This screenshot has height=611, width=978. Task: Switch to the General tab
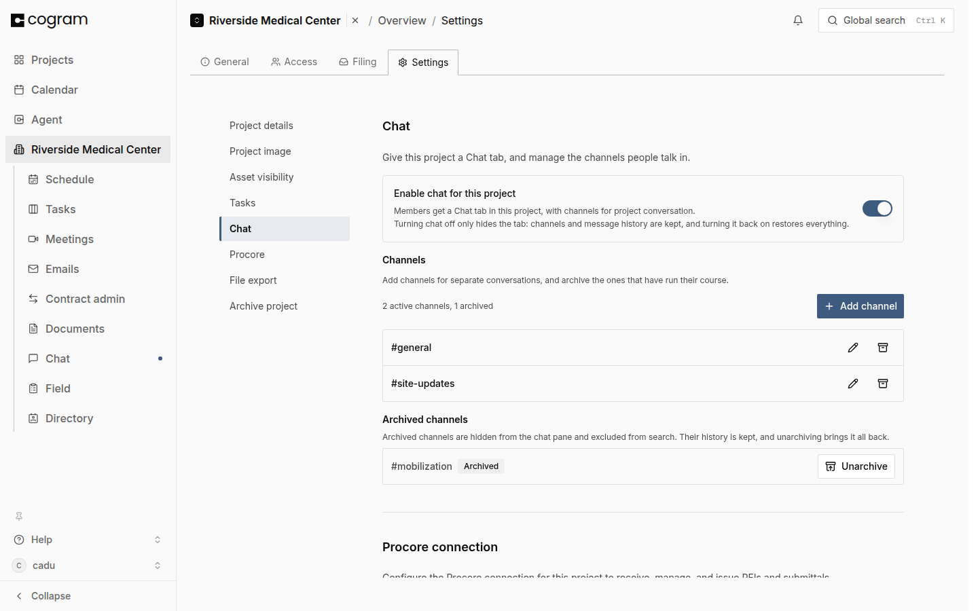(x=225, y=62)
